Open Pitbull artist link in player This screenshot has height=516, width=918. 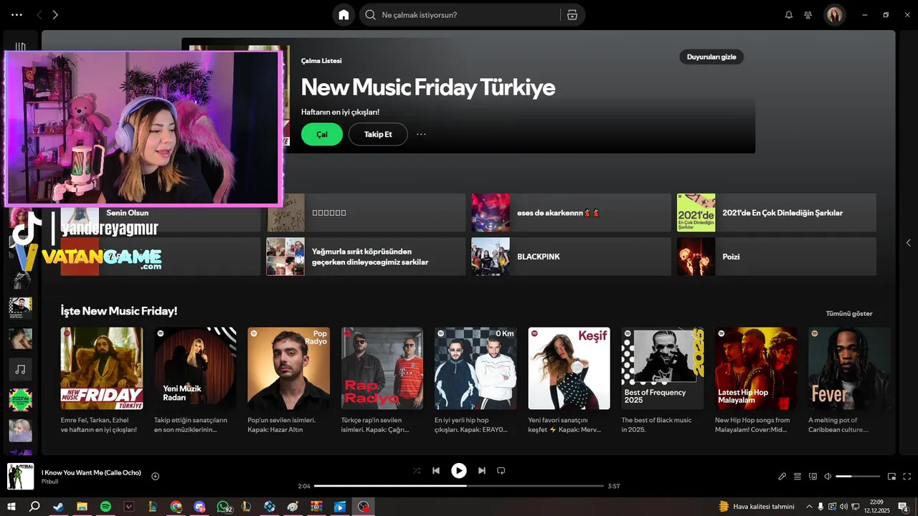point(50,481)
